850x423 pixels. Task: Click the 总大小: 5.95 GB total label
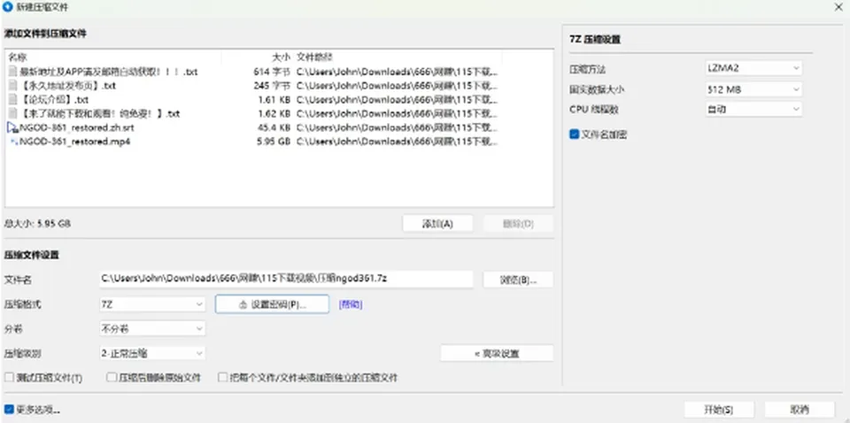pyautogui.click(x=37, y=223)
